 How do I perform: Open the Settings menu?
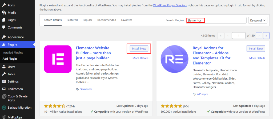tap(17, 81)
